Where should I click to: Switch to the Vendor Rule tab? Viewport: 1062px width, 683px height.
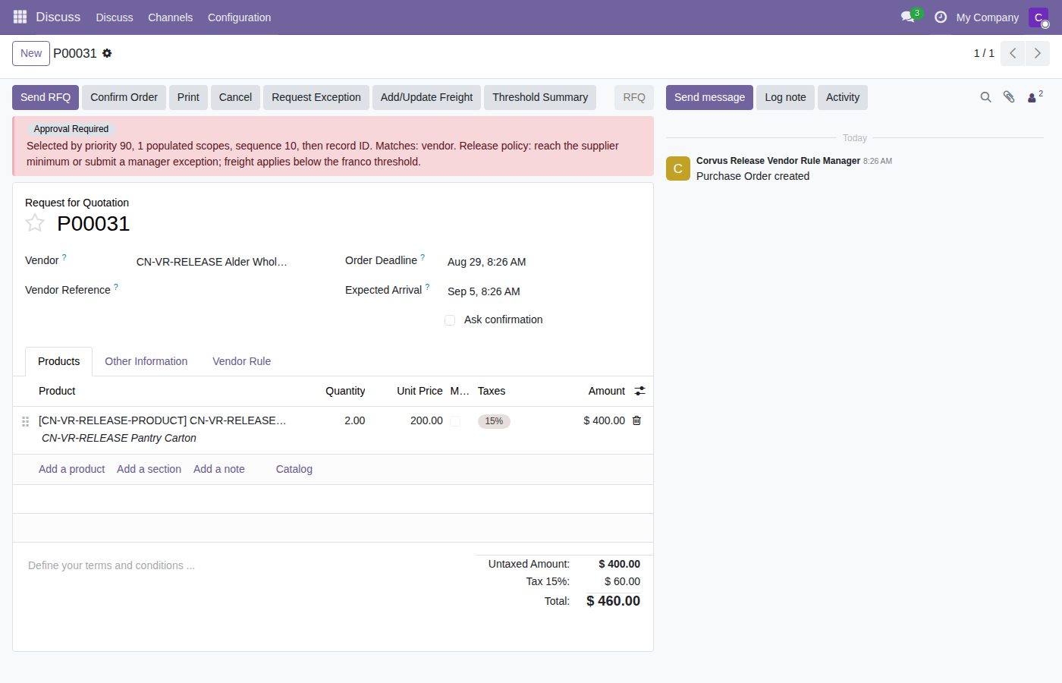pos(241,361)
